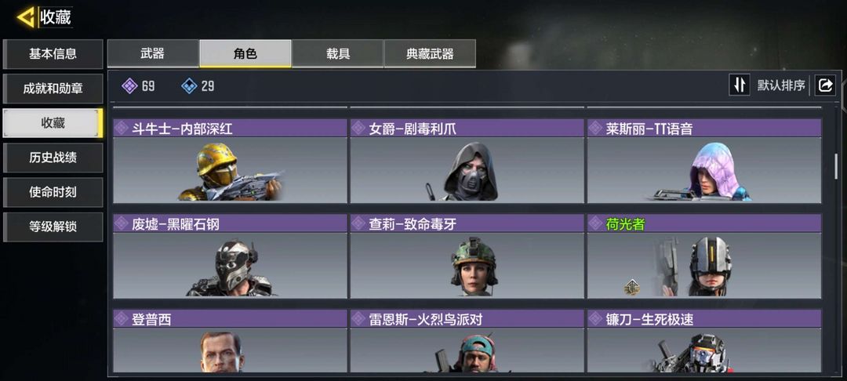
Task: Switch to the 武器 tab
Action: pyautogui.click(x=153, y=53)
